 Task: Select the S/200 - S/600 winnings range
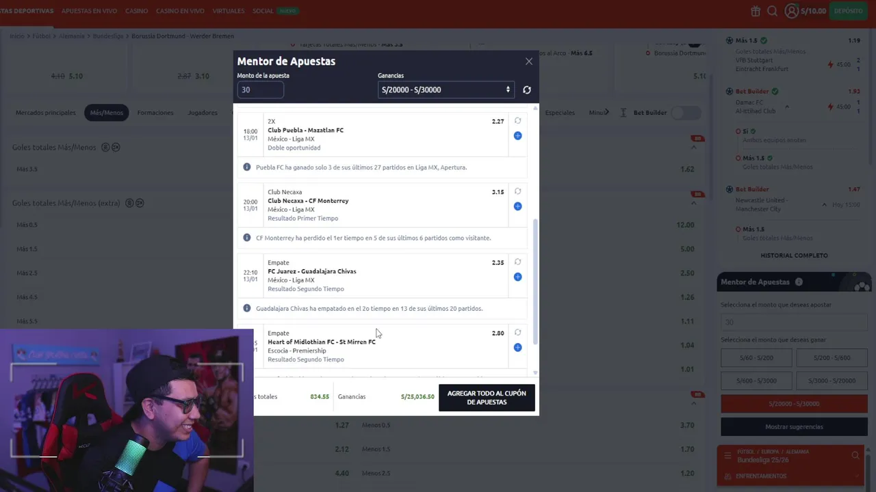832,358
